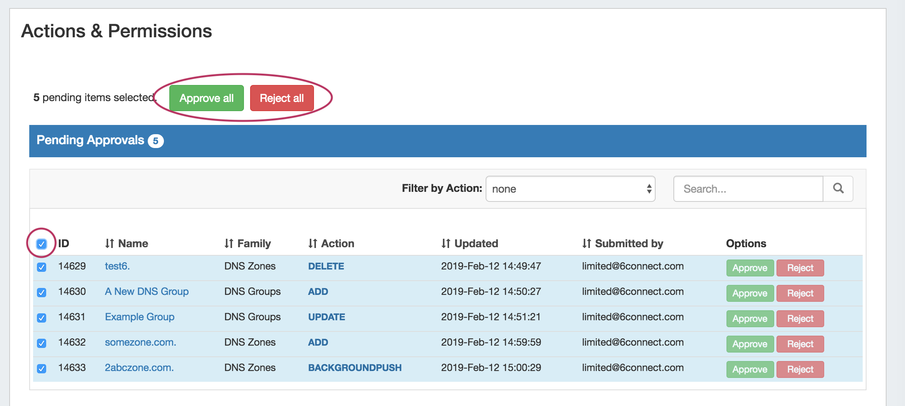Image resolution: width=905 pixels, height=406 pixels.
Task: Toggle the select-all checkbox in header
Action: [42, 244]
